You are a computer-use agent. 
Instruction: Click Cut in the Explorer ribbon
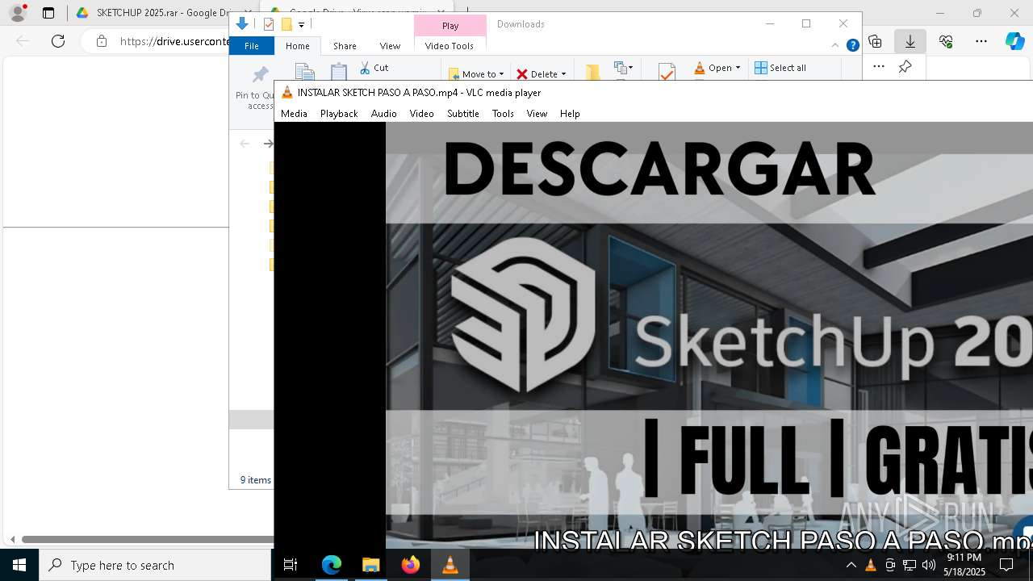tap(374, 68)
